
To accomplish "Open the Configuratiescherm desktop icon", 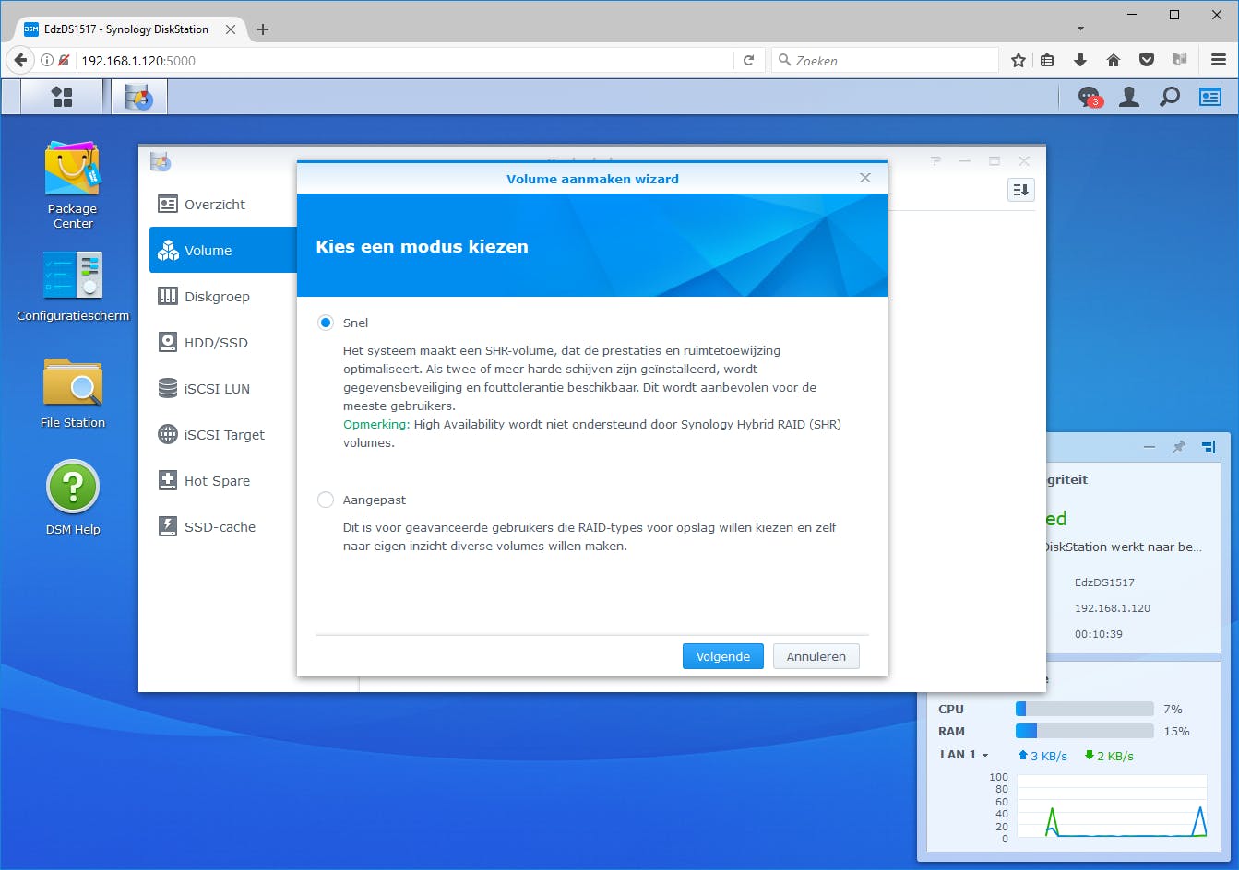I will click(x=73, y=288).
